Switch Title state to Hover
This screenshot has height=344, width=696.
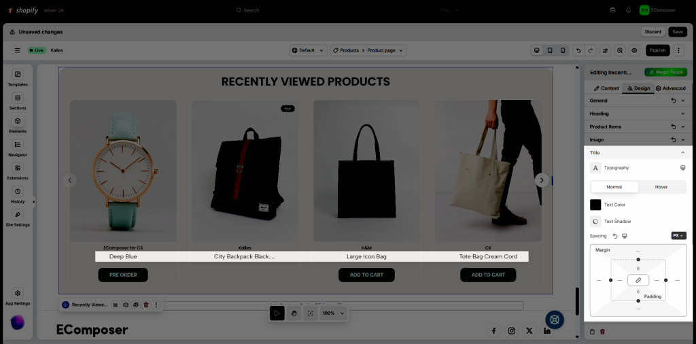point(661,187)
